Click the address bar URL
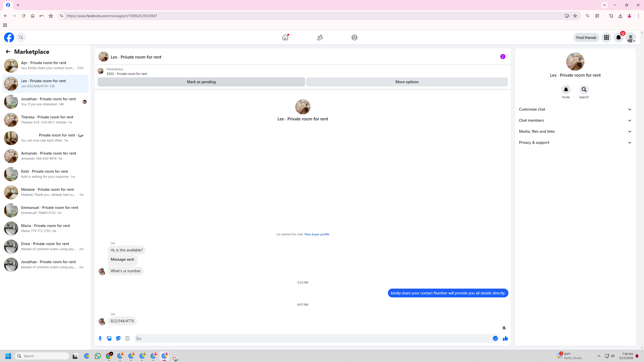 coord(112,16)
